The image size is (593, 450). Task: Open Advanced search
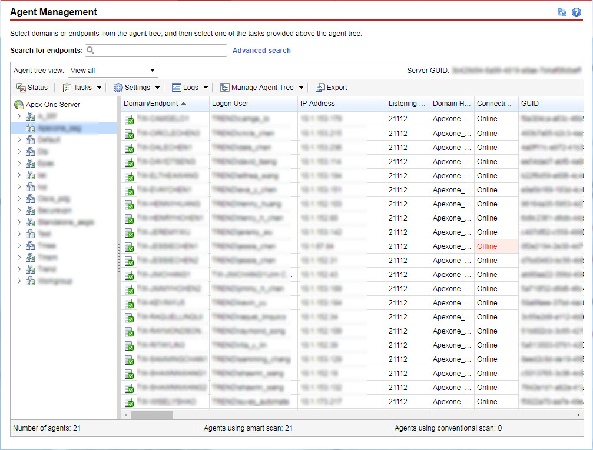pyautogui.click(x=261, y=50)
